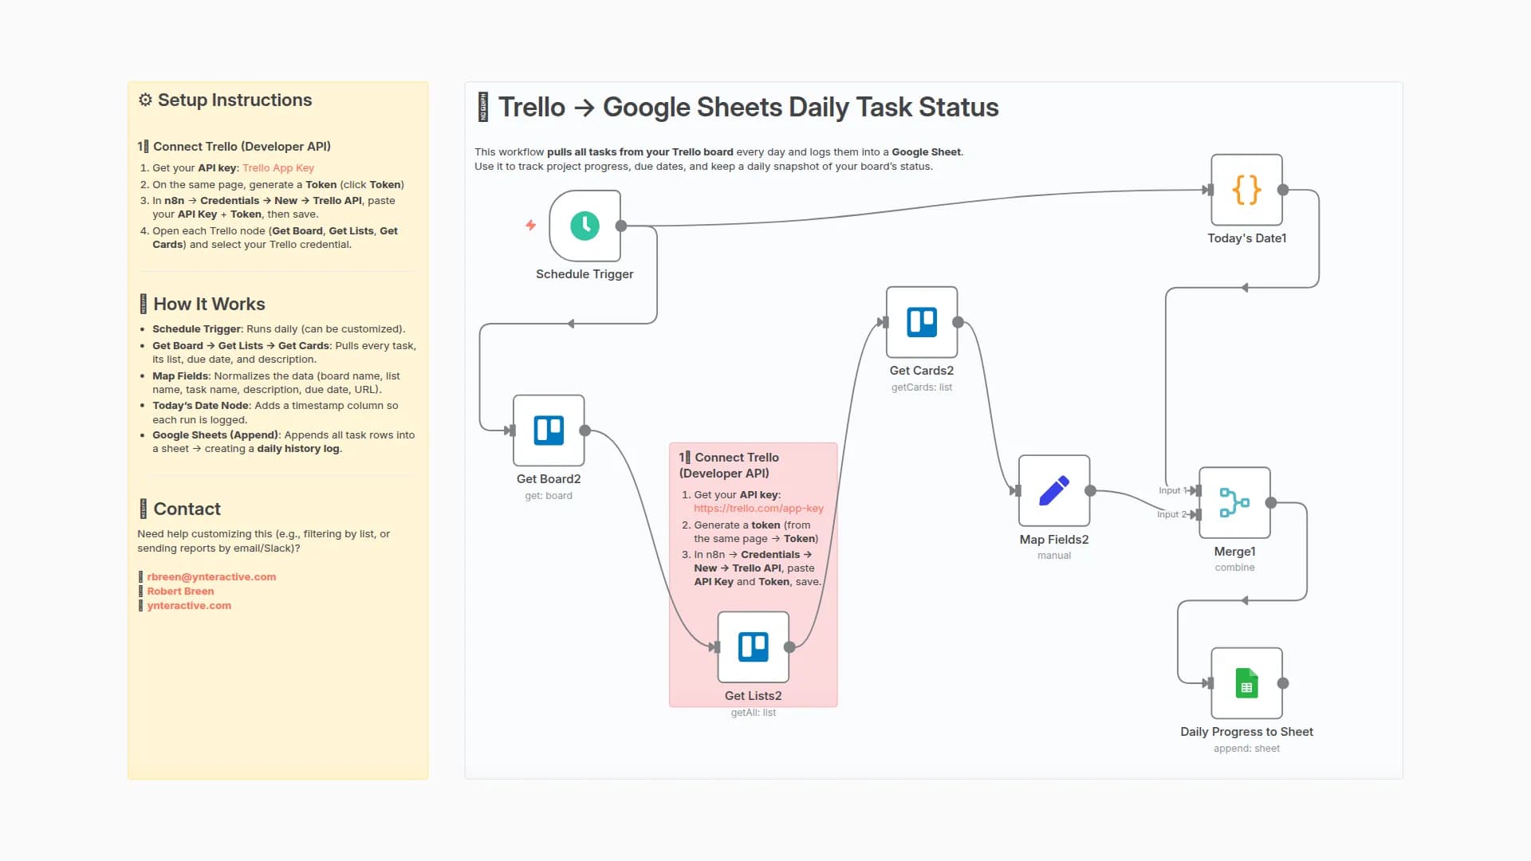
Task: Select the Get Board2 Trello node
Action: tap(549, 431)
